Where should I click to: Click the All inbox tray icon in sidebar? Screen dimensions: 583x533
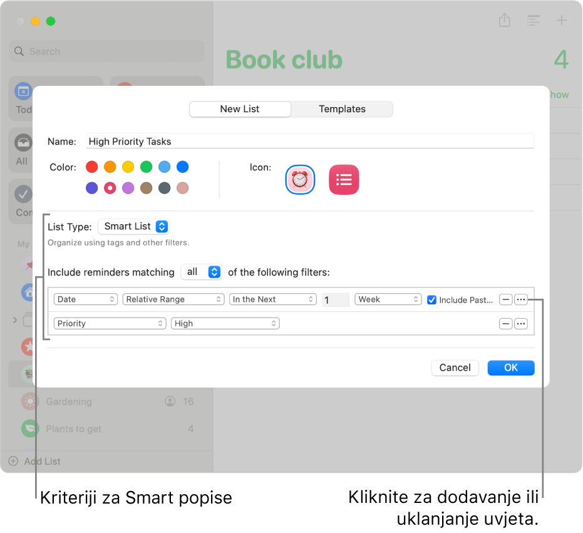(23, 142)
